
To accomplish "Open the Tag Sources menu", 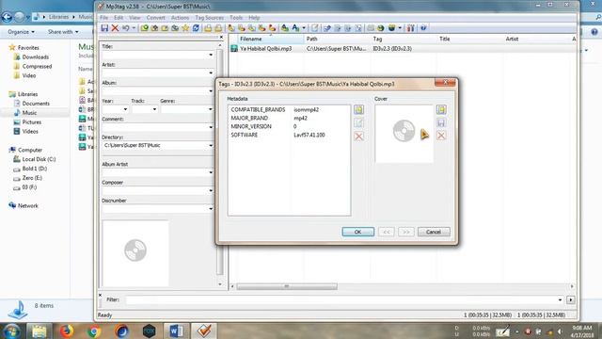I will tap(209, 18).
